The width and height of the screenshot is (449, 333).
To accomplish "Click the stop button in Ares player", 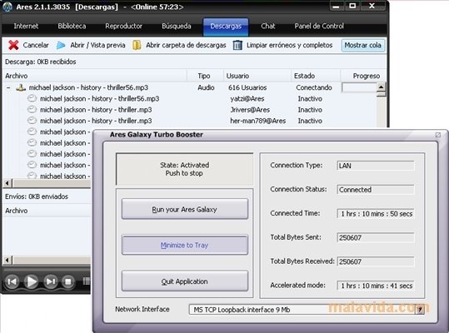I will pos(67,281).
